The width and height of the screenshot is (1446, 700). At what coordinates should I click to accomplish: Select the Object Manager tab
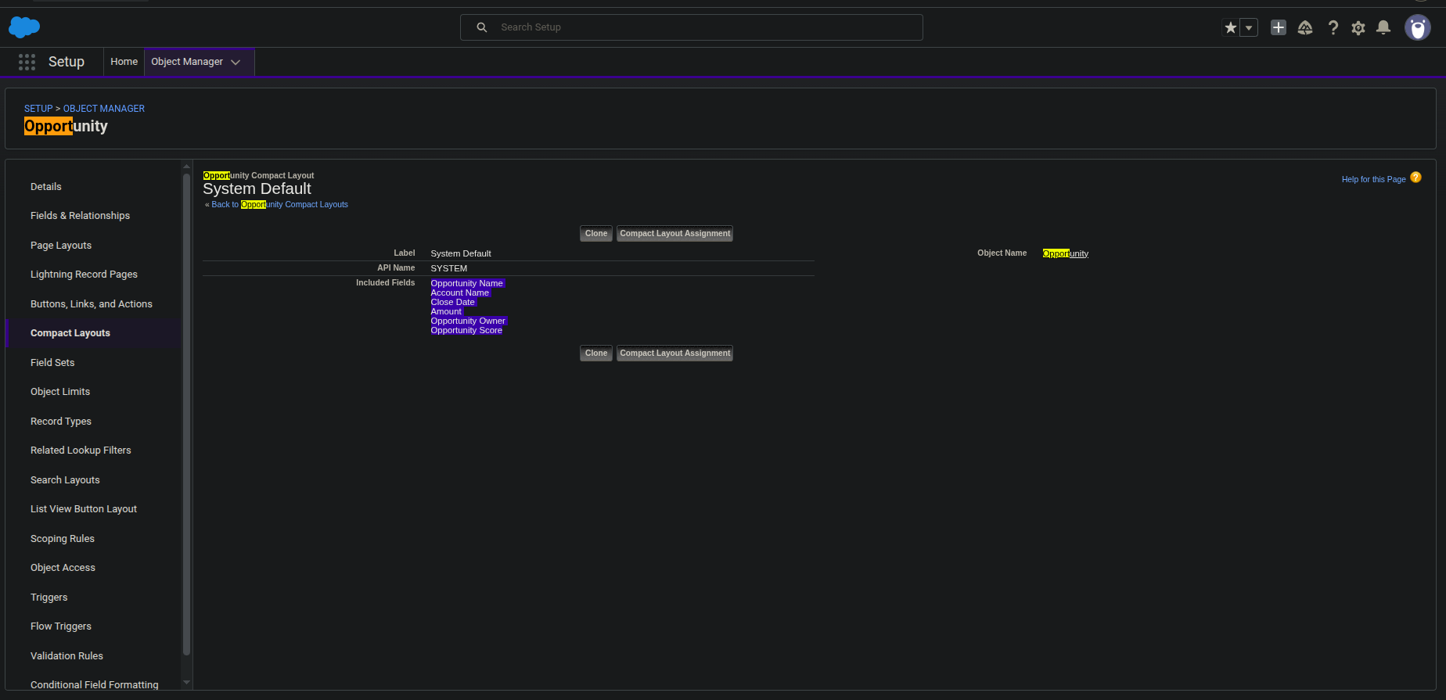click(x=187, y=62)
